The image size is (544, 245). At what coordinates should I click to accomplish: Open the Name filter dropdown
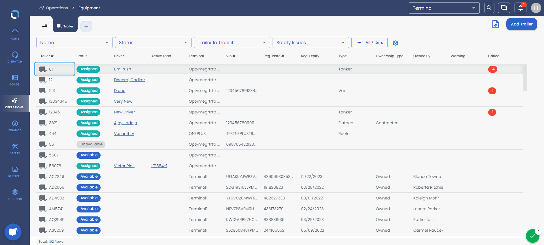tap(75, 42)
